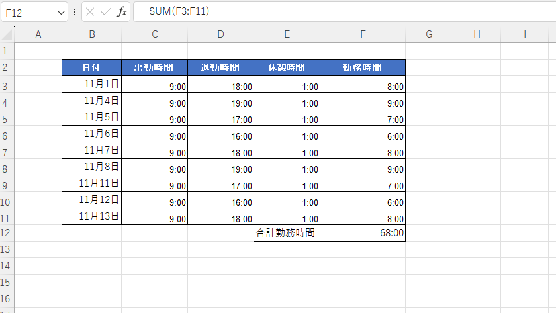Click the 休憩時間 header cell
556x313 pixels.
287,67
